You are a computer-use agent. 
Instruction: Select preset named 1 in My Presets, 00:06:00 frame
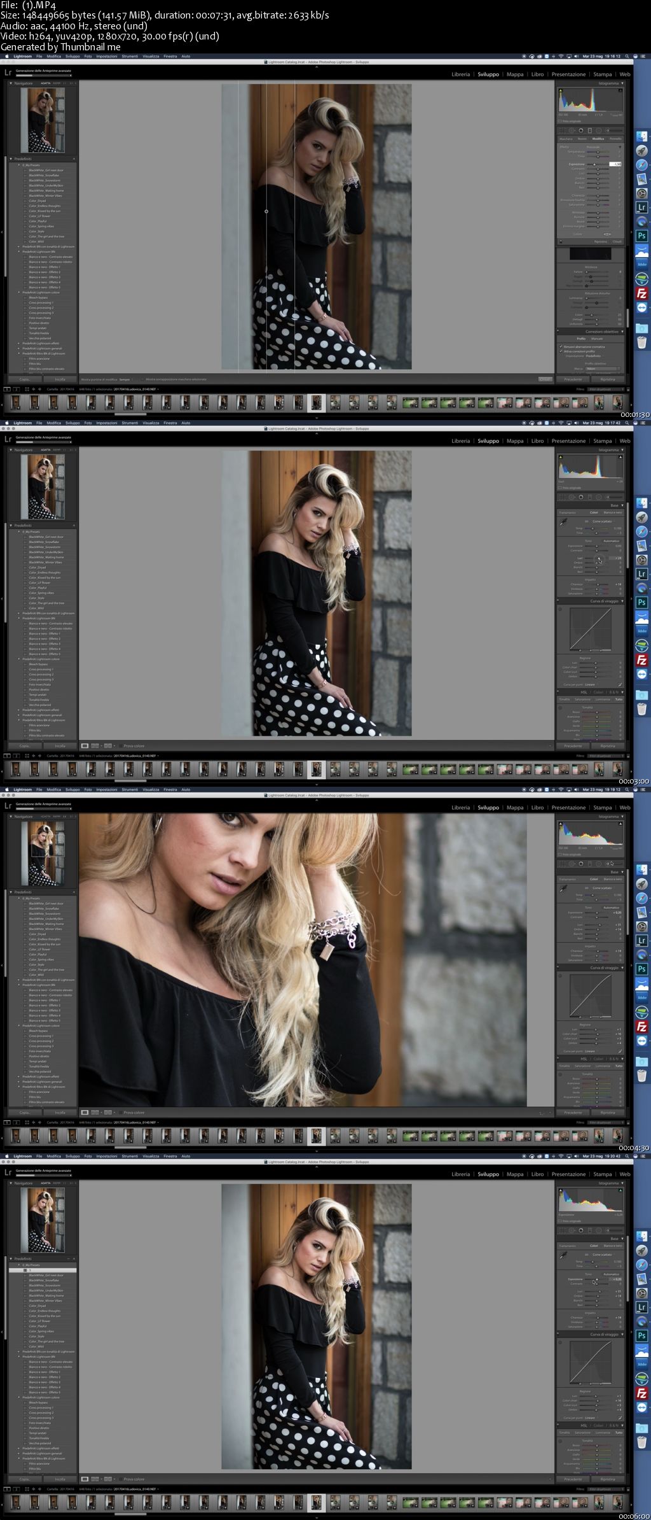coord(43,1270)
